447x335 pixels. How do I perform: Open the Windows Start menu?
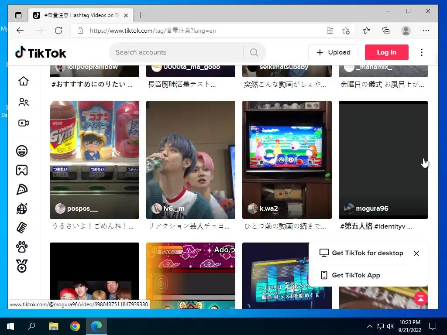pos(10,326)
